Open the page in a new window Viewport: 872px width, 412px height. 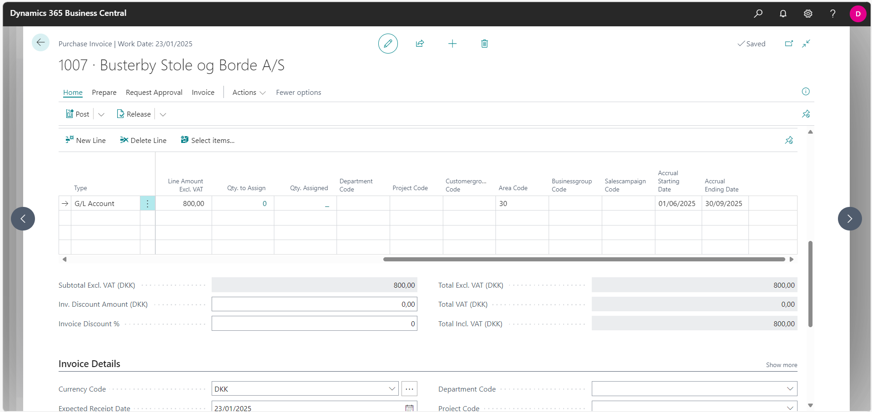click(x=789, y=44)
